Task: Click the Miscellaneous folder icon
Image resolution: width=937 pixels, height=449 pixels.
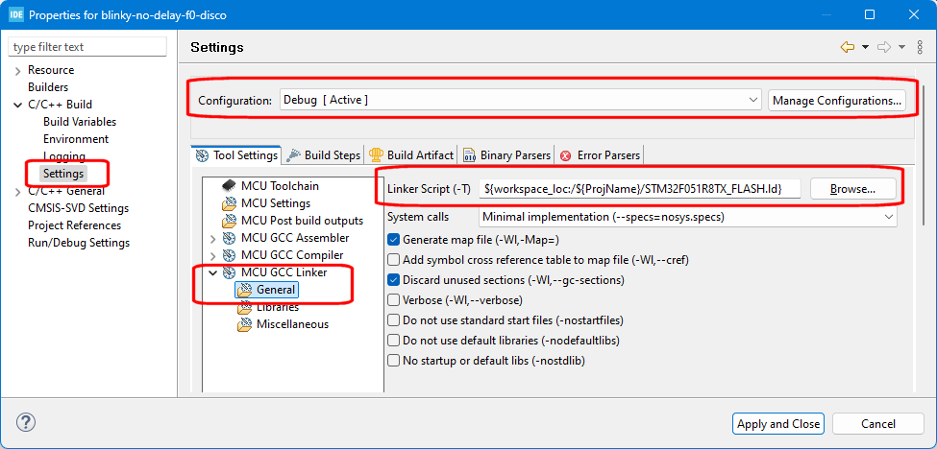Action: point(244,324)
